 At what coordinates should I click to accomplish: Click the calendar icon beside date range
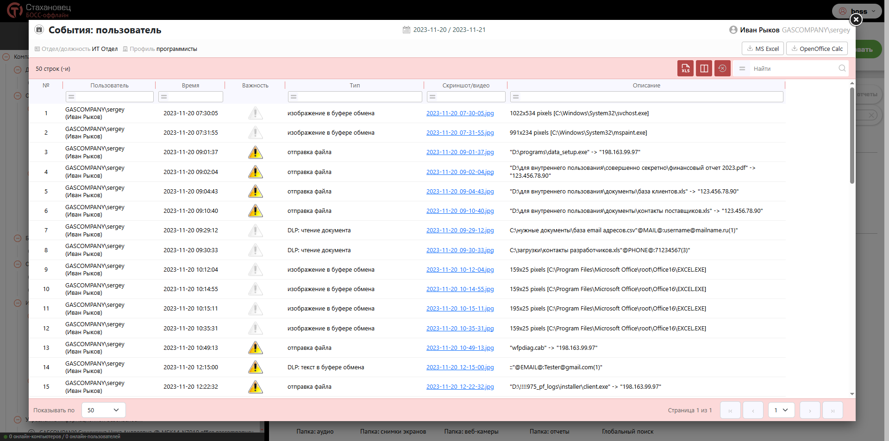pos(407,30)
